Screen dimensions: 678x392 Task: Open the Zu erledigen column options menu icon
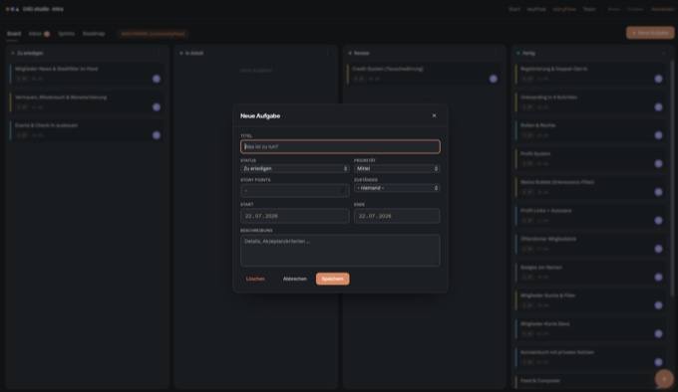(x=159, y=53)
